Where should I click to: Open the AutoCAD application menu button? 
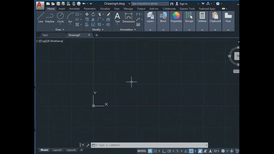[40, 5]
